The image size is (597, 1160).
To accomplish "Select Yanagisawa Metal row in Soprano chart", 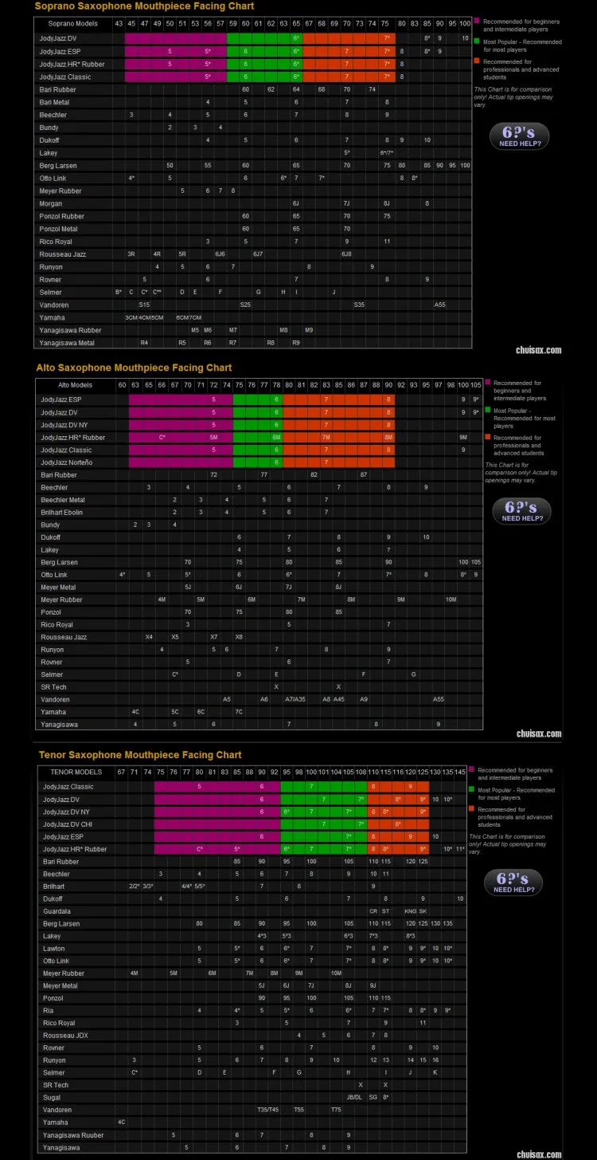I will pyautogui.click(x=255, y=343).
